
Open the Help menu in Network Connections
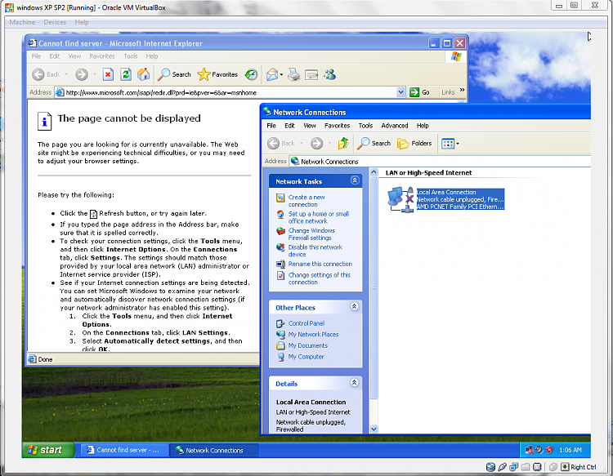pyautogui.click(x=423, y=126)
